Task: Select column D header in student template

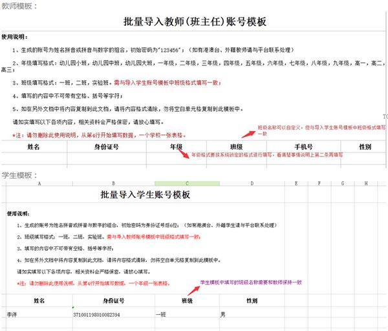Action: tap(252, 184)
